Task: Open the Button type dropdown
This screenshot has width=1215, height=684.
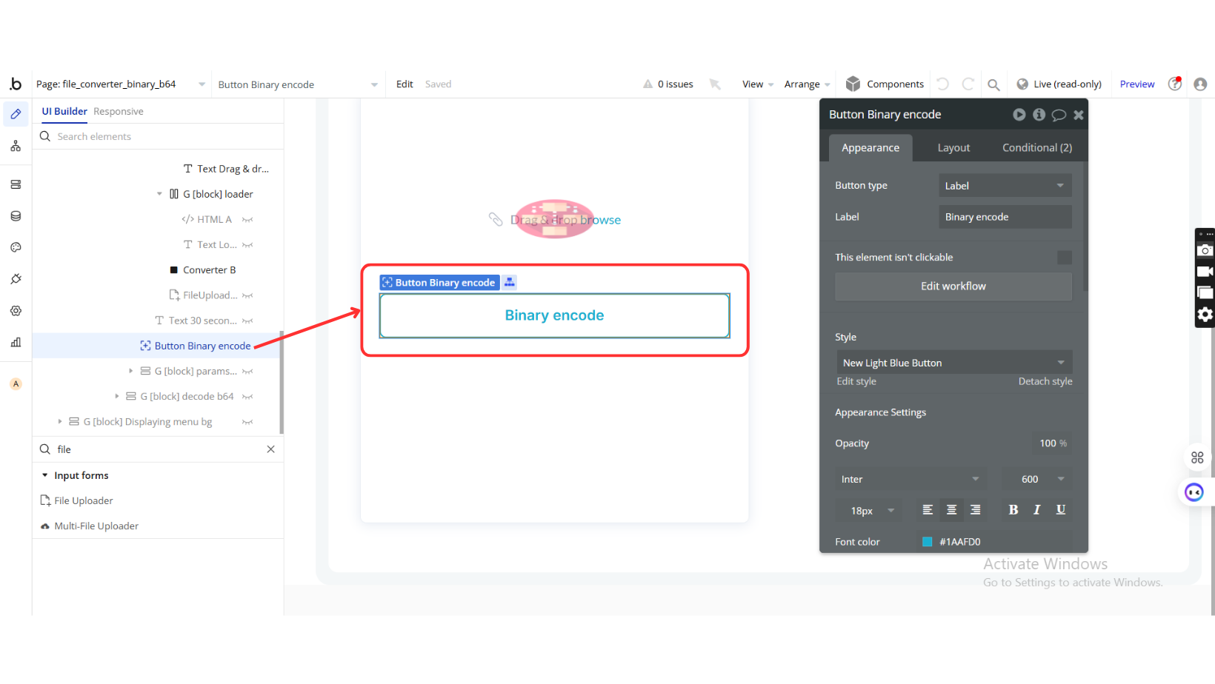Action: 1005,186
